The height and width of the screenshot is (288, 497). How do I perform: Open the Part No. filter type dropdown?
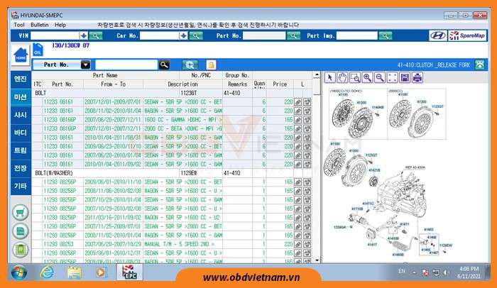86,65
